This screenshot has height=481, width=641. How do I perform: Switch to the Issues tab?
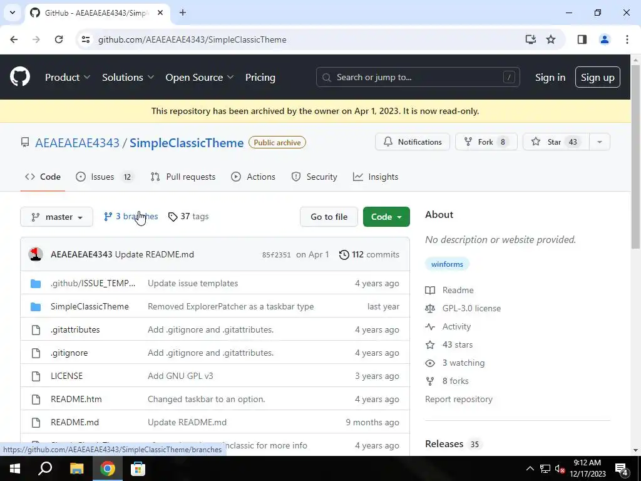[105, 177]
